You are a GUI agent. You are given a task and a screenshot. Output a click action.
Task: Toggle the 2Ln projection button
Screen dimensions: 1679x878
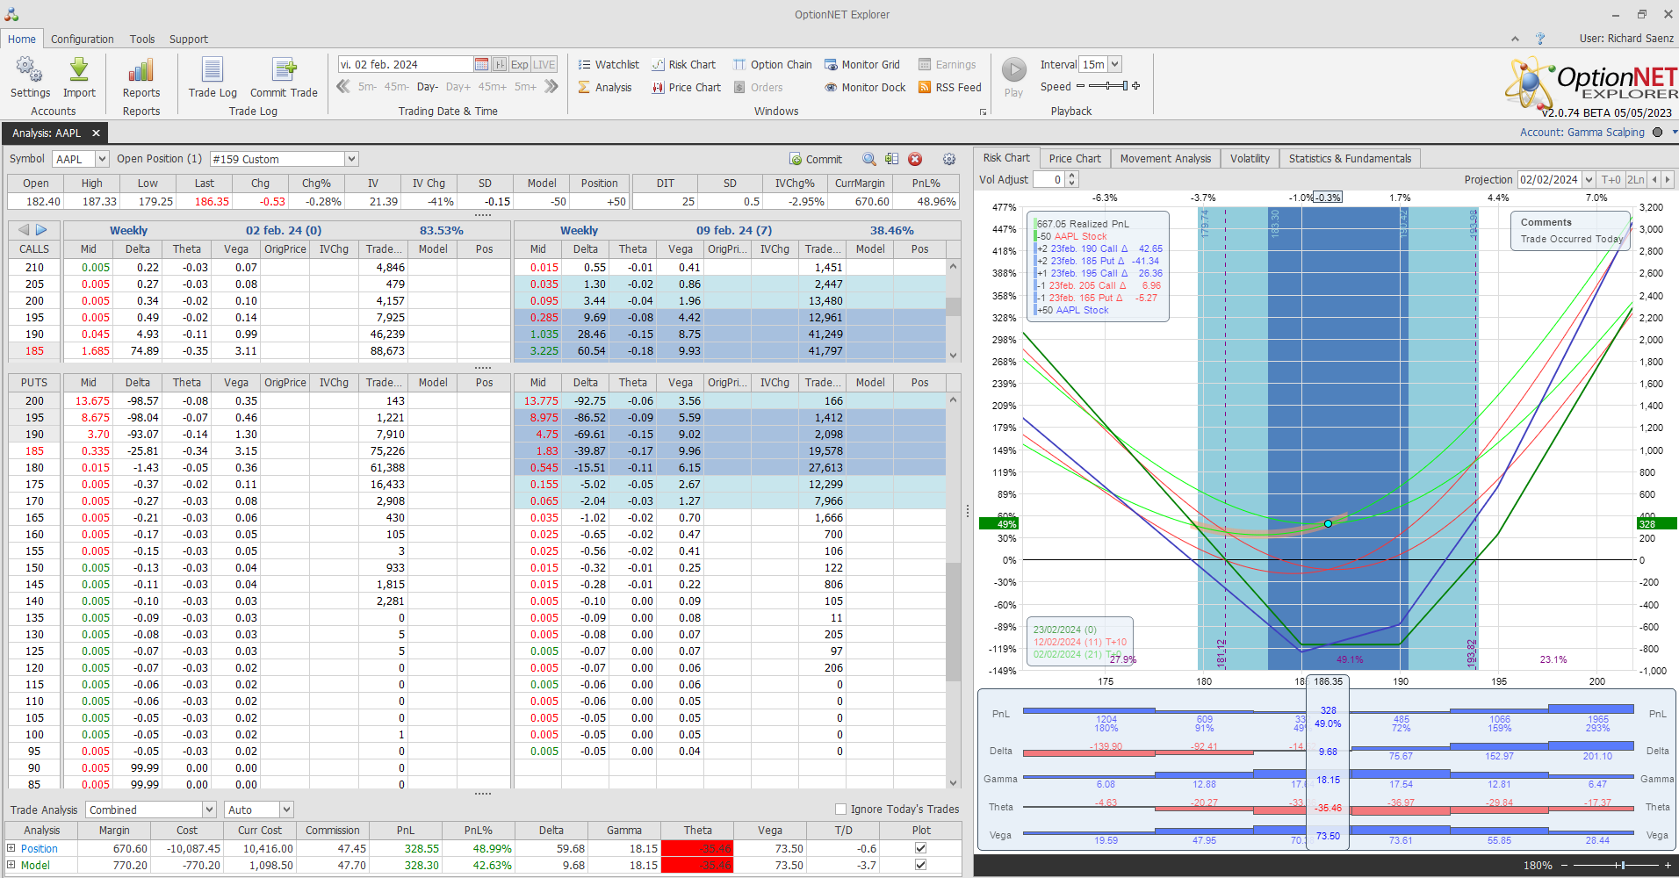click(1636, 179)
